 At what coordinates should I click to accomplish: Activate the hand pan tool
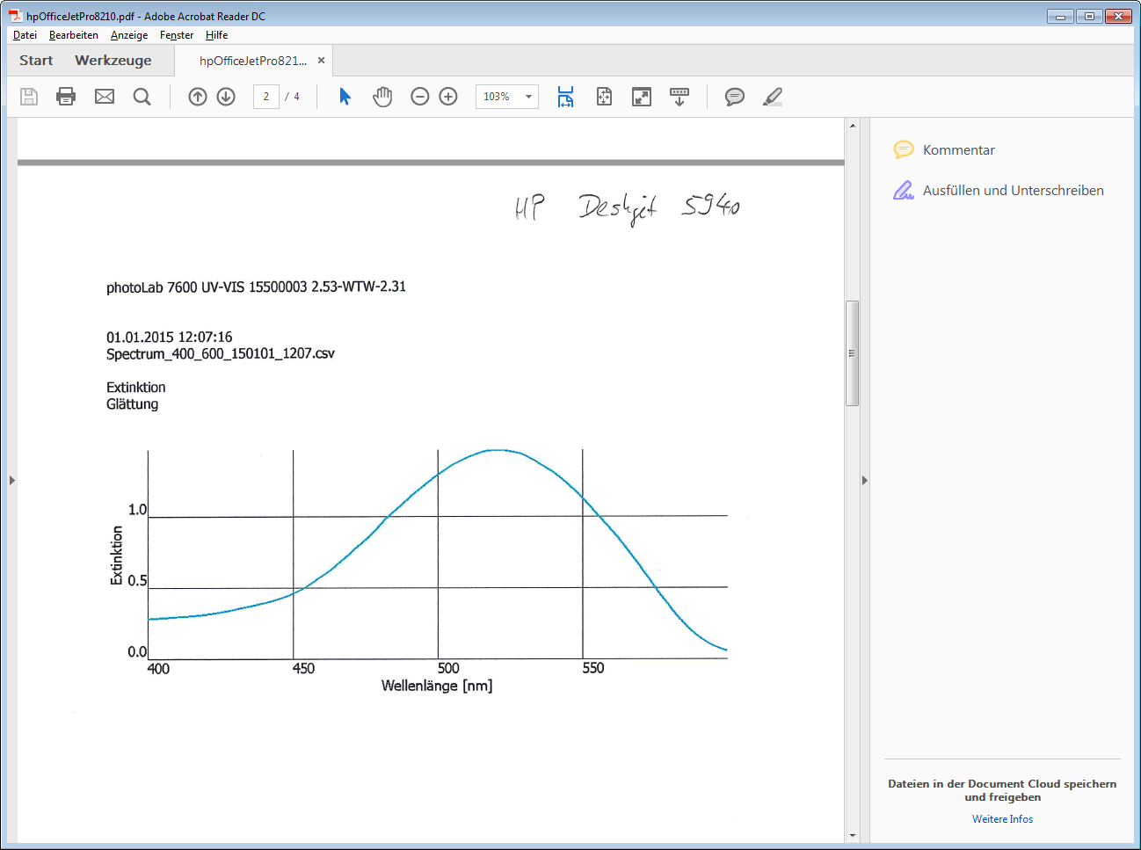[382, 97]
